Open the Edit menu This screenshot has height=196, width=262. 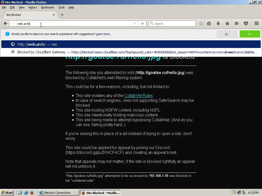click(12, 7)
